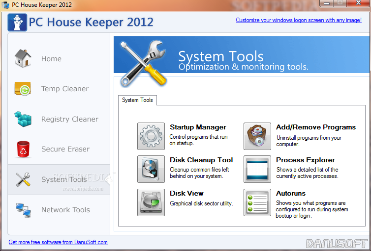The height and width of the screenshot is (251, 371).
Task: Click the Temp Cleaner folder icon
Action: pos(23,89)
